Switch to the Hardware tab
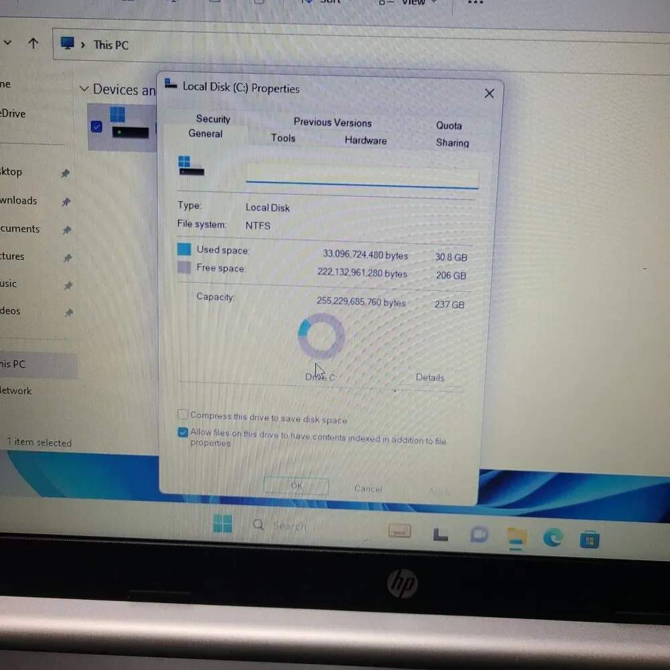Screen dimensions: 670x670 point(365,140)
